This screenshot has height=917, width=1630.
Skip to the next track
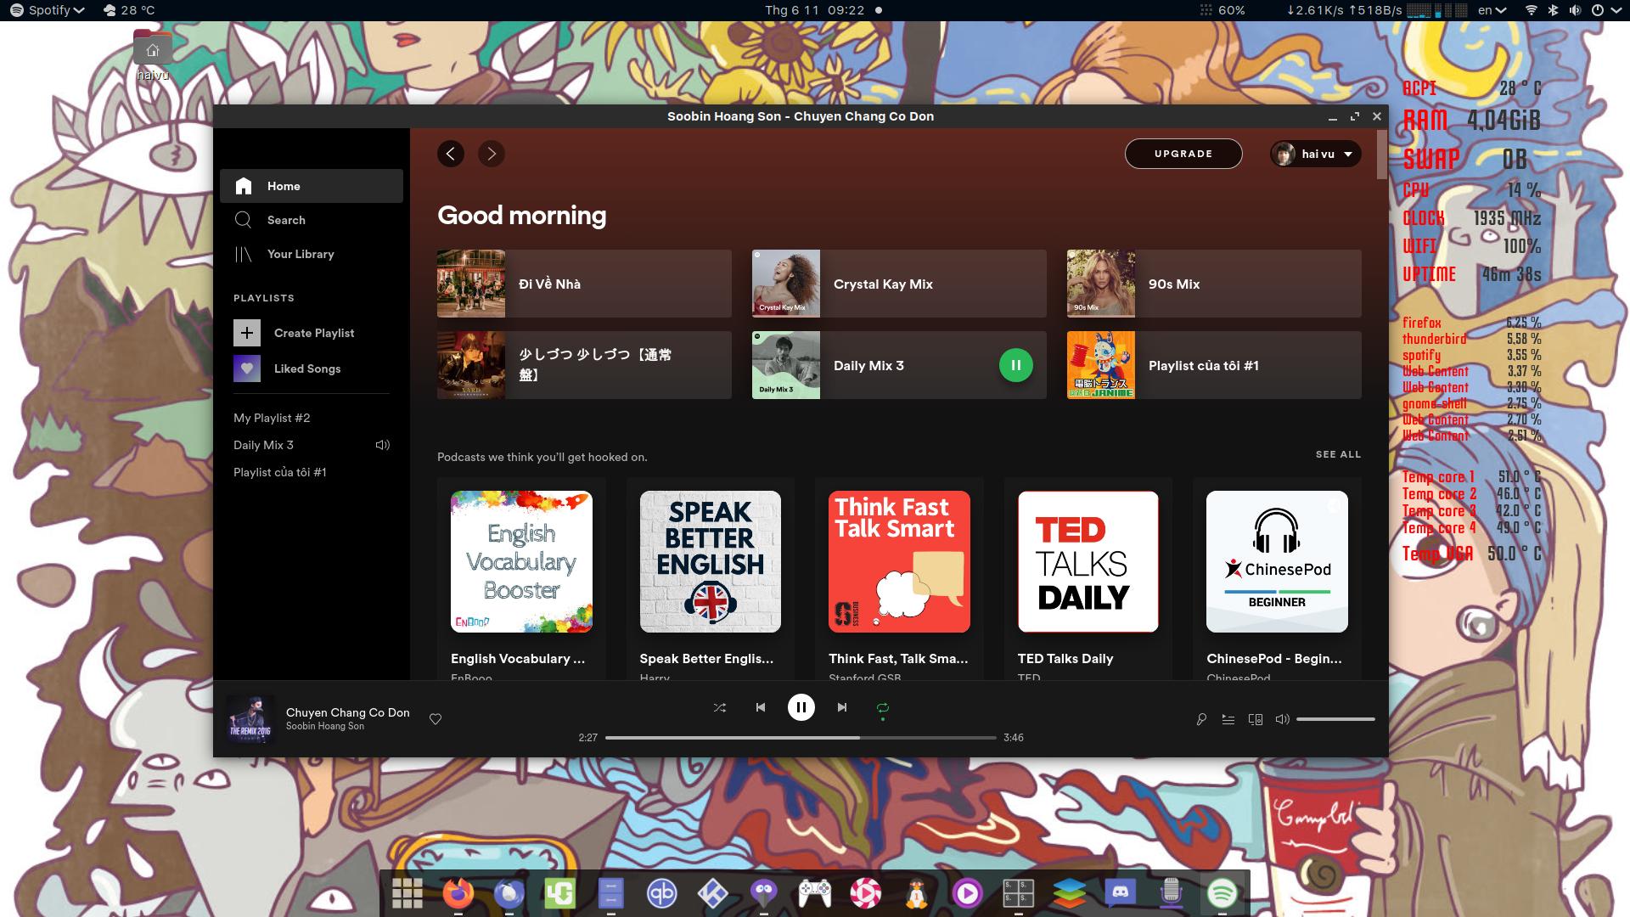842,707
